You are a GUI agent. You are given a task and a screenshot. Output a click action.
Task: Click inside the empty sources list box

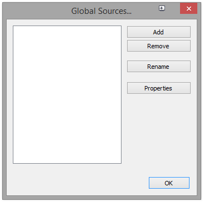[67, 94]
